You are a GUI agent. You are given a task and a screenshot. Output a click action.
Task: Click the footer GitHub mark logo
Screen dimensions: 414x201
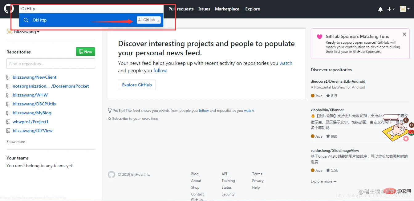pos(111,175)
